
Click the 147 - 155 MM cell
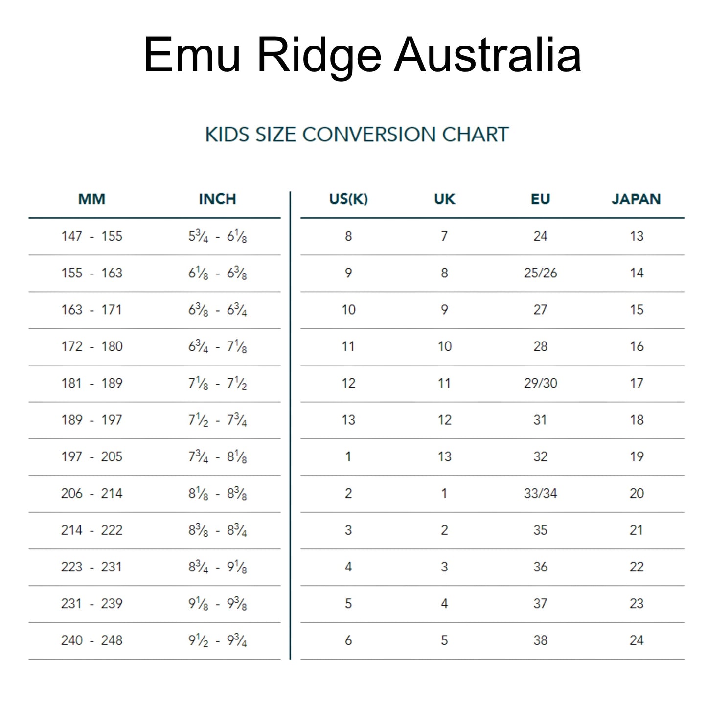(91, 236)
